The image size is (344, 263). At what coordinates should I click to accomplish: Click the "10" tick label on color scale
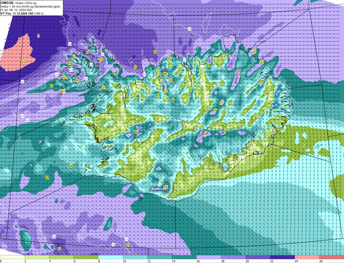coord(124,261)
